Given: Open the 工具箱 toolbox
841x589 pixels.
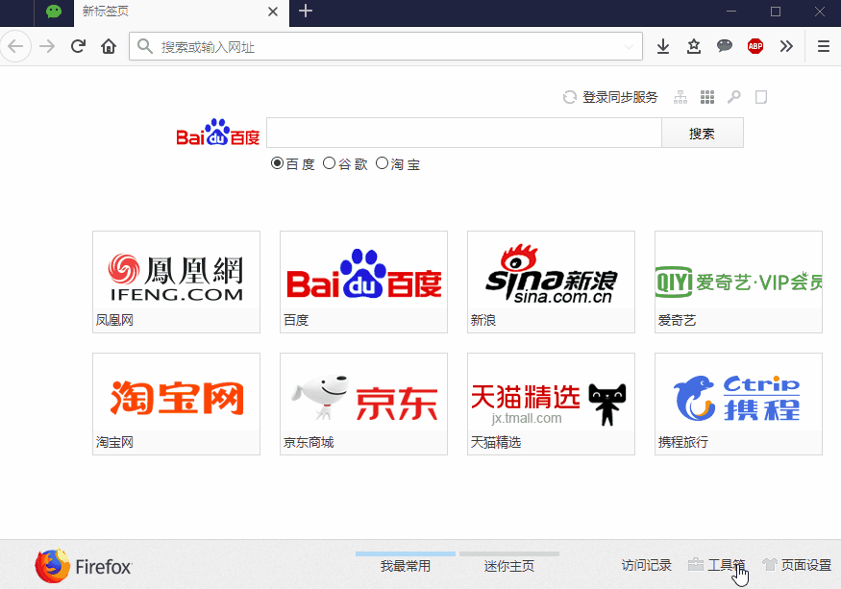Looking at the screenshot, I should 717,565.
